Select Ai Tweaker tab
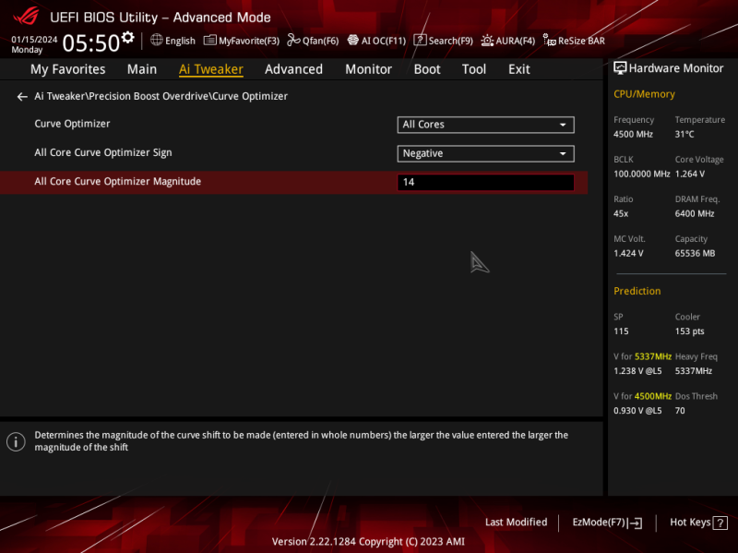Screen dimensions: 738x553 point(211,69)
